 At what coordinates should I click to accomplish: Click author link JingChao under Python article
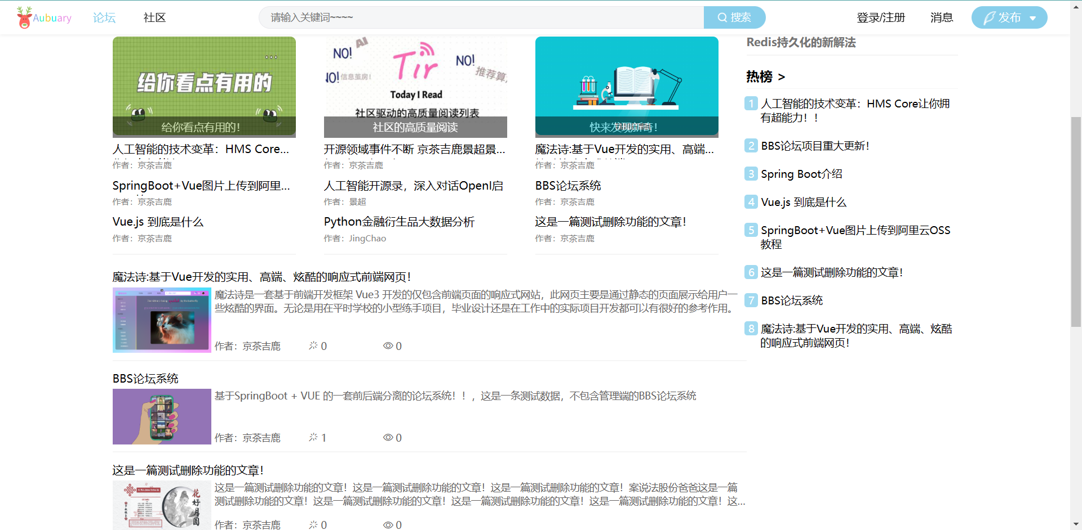click(x=367, y=238)
